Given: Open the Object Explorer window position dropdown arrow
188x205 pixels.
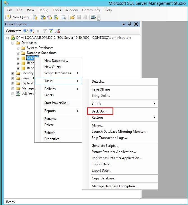Looking at the screenshot, I should point(124,24).
